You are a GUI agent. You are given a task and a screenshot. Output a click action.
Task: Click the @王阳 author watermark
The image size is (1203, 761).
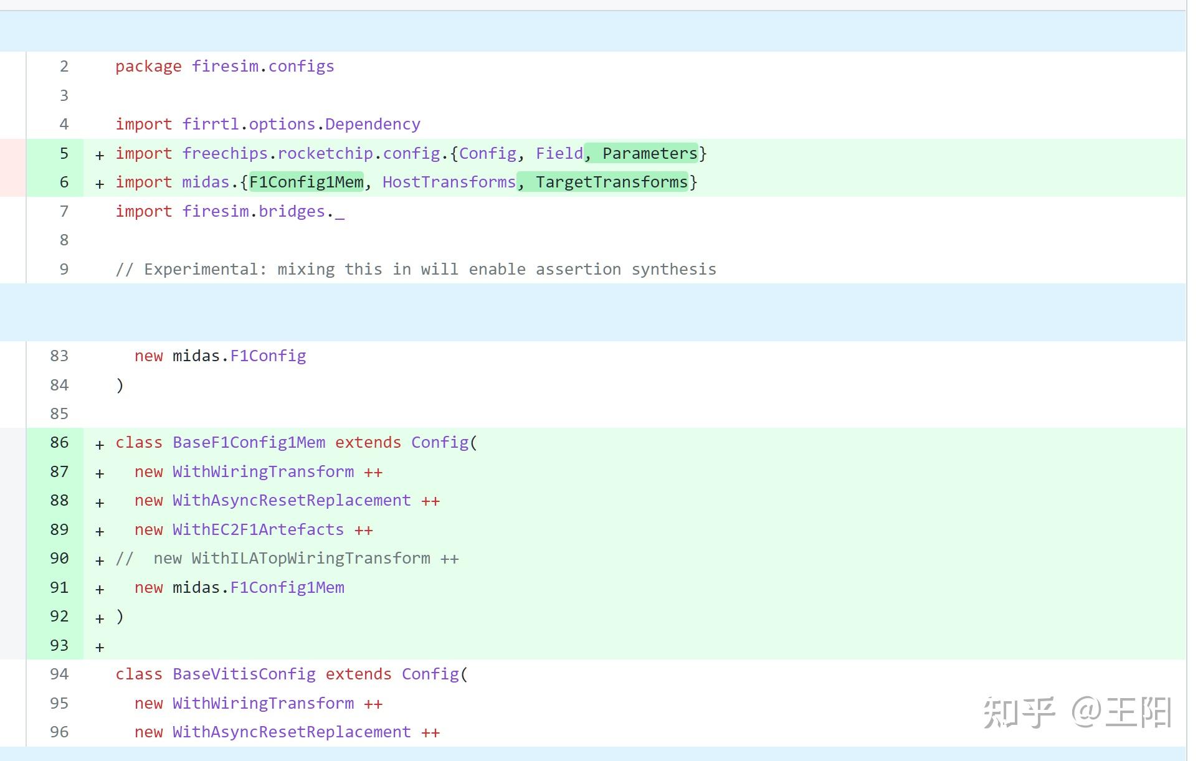point(1121,712)
